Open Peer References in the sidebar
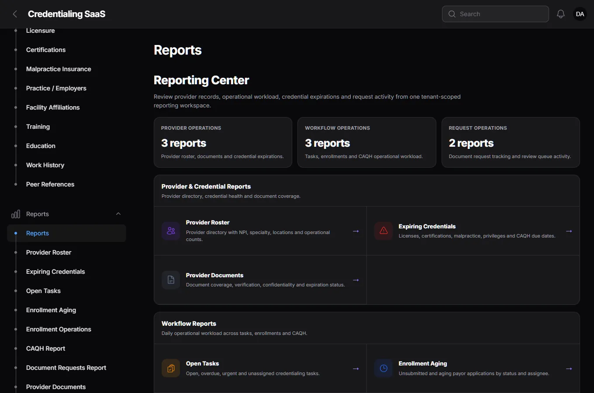The image size is (594, 393). pyautogui.click(x=50, y=184)
